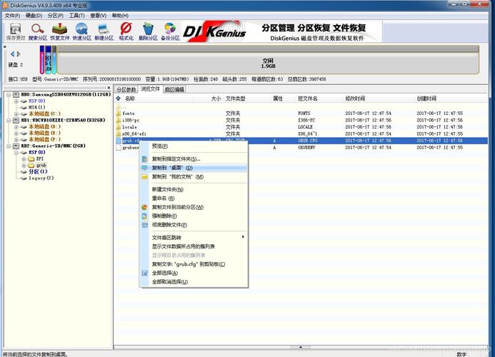The height and width of the screenshot is (357, 495).
Task: Go to next disk with right arrow
Action: click(19, 54)
